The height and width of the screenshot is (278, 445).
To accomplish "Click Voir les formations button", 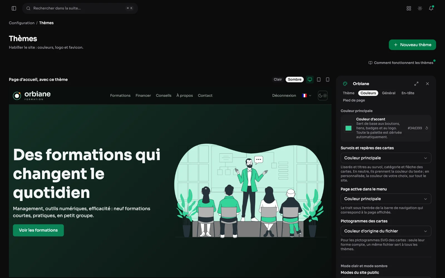I will [x=38, y=230].
